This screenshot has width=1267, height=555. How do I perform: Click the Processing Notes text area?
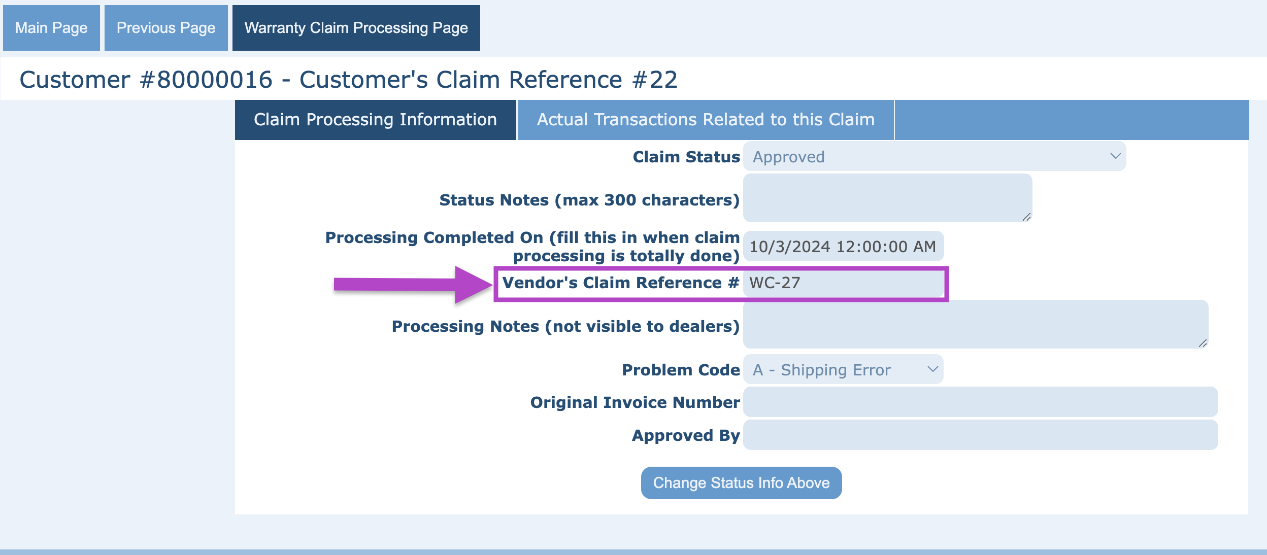[975, 324]
